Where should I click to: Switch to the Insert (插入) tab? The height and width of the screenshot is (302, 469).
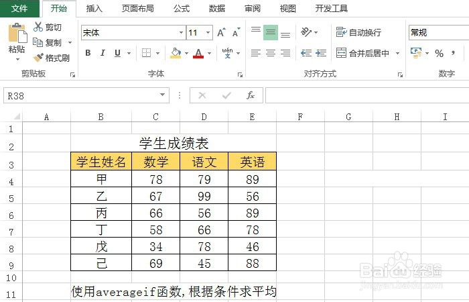[94, 8]
